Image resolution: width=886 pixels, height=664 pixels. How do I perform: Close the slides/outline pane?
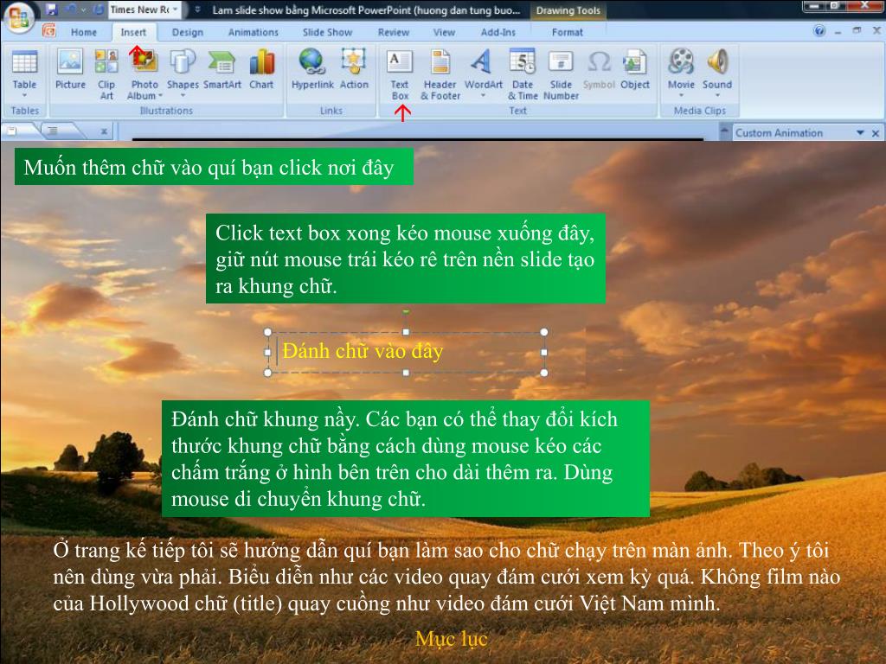tap(104, 131)
